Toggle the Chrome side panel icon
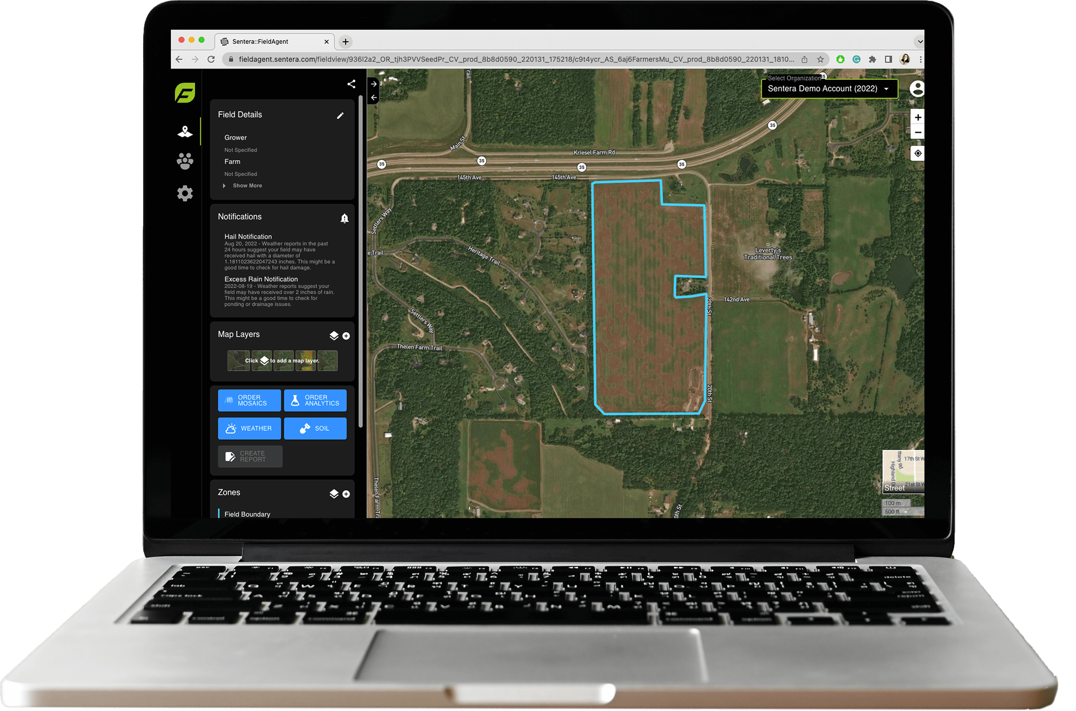The width and height of the screenshot is (1076, 711). pos(889,60)
